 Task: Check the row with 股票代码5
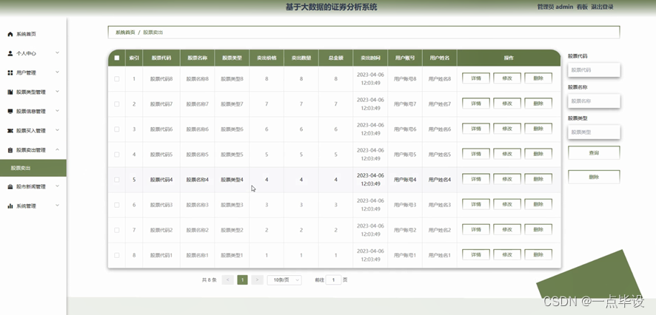point(117,154)
